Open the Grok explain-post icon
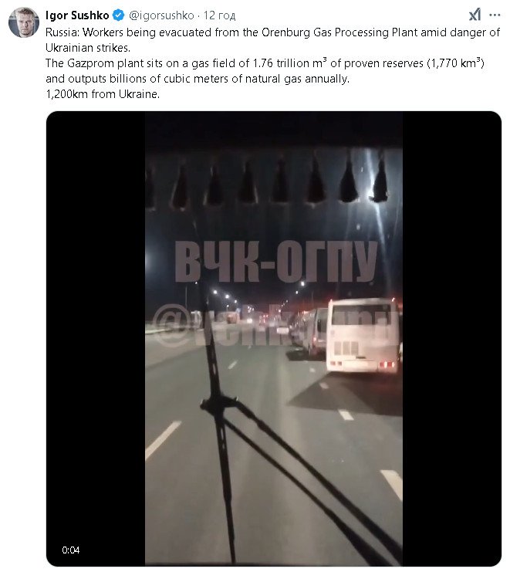Image resolution: width=510 pixels, height=572 pixels. click(475, 15)
